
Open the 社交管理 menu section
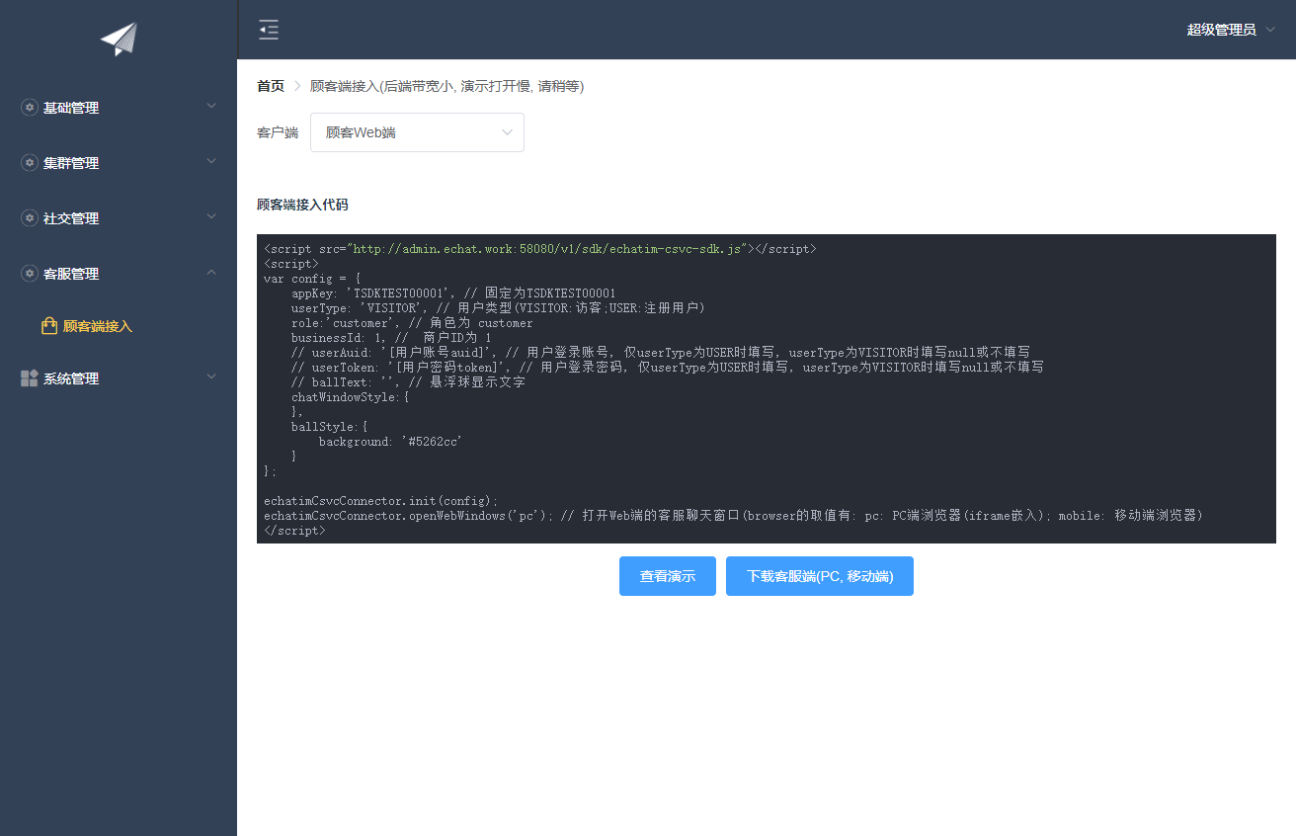71,218
